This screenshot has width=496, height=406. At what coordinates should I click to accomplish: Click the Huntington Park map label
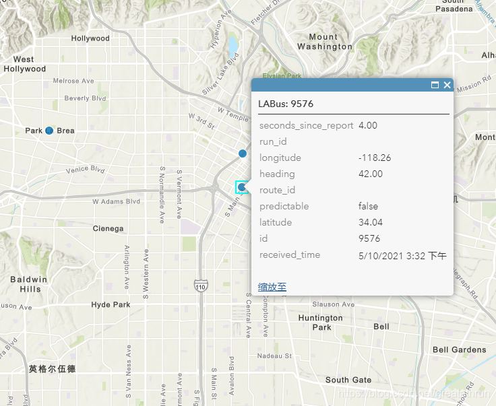pos(321,323)
